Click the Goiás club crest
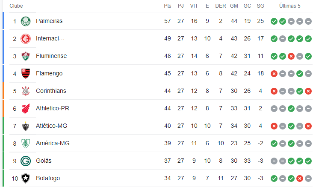This screenshot has width=316, height=187. click(x=26, y=161)
